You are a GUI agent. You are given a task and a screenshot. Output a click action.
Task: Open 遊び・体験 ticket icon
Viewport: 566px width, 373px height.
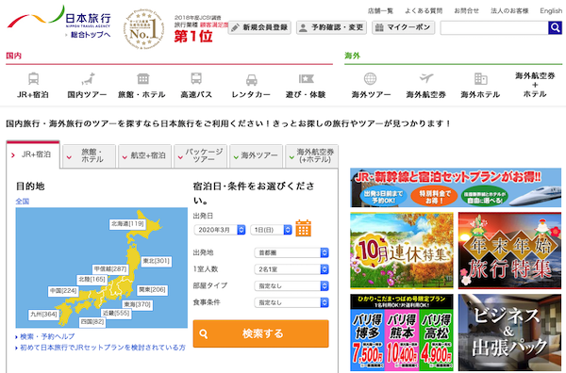[306, 78]
